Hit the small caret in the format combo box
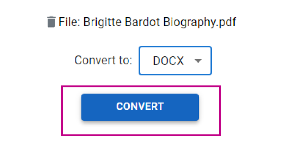This screenshot has height=157, width=282. pos(198,61)
